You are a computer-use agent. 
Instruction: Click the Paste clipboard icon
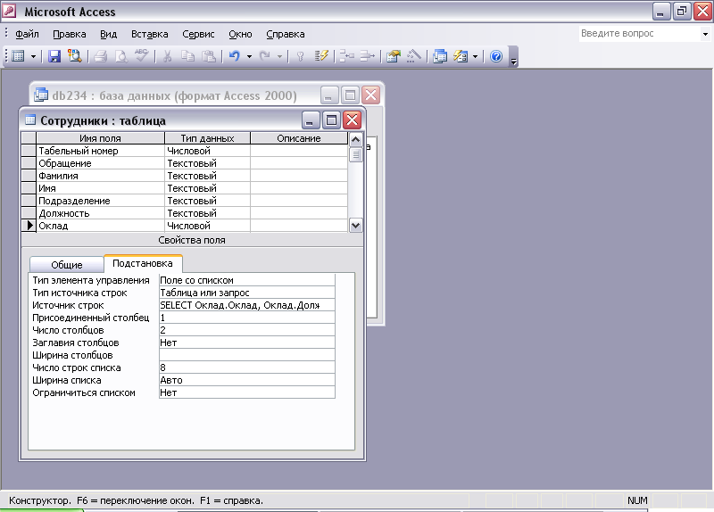click(x=209, y=56)
